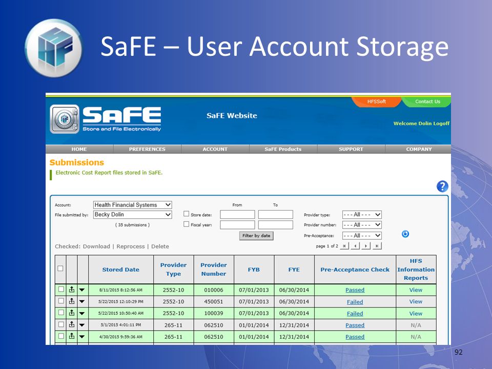The width and height of the screenshot is (492, 369).
Task: Open Passed link for provider 010006
Action: click(355, 290)
